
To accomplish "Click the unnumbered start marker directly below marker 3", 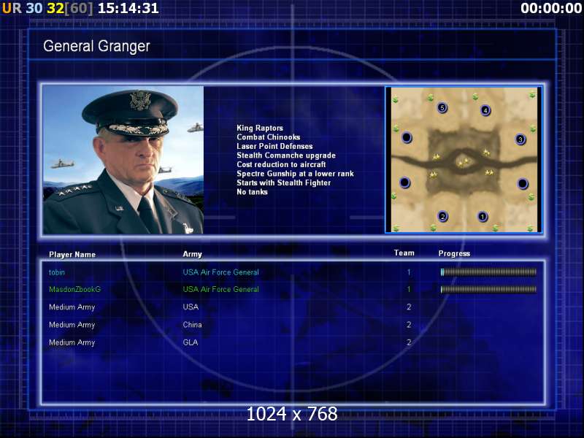I will 523,184.
